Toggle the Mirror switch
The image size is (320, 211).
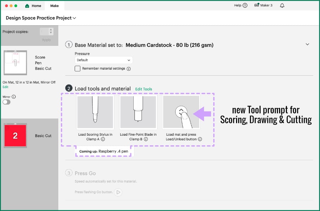[6, 102]
